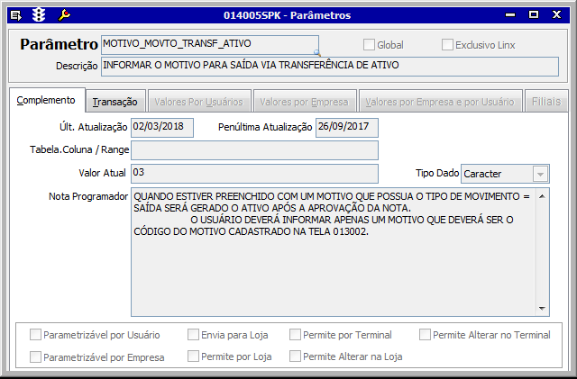This screenshot has height=379, width=577.
Task: Open the Valores Por Usuários tab
Action: [199, 102]
